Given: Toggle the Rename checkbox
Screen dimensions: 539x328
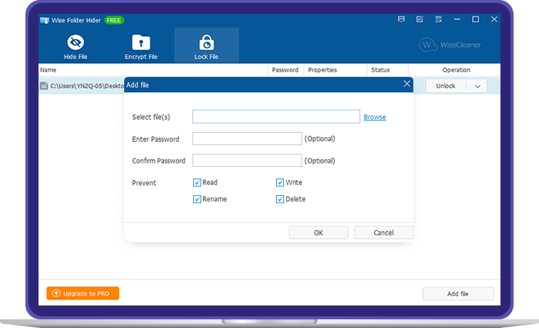Looking at the screenshot, I should point(197,200).
